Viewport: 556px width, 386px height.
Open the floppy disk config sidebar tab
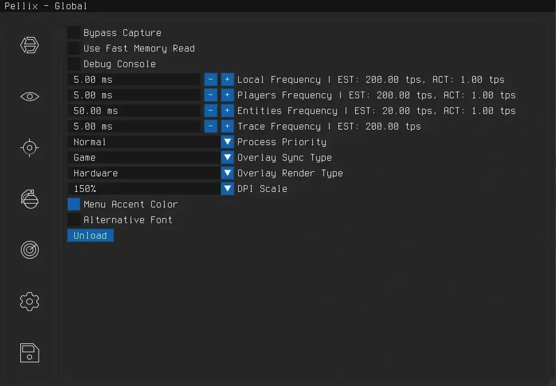[29, 353]
